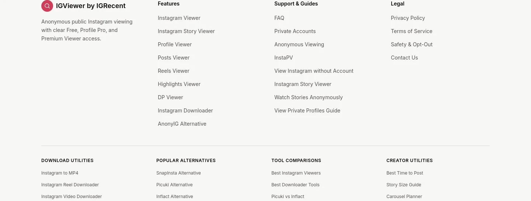Image resolution: width=531 pixels, height=201 pixels.
Task: Select Highlights Viewer under Features
Action: coord(179,84)
